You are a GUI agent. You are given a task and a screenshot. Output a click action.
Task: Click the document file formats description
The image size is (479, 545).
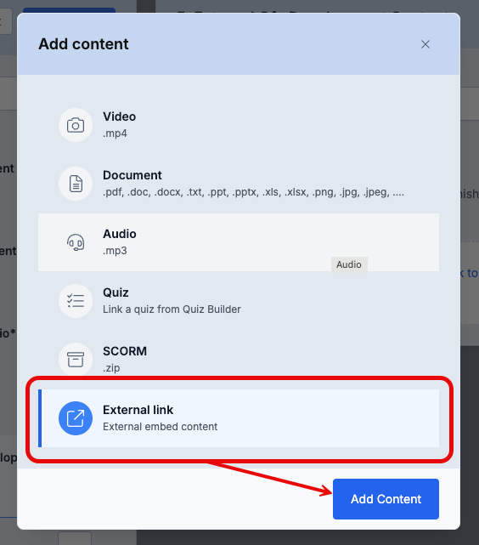(x=253, y=192)
